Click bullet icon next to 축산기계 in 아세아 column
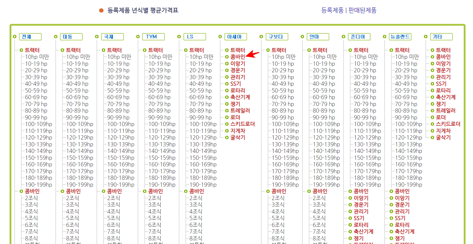This screenshot has height=244, width=473. click(227, 97)
